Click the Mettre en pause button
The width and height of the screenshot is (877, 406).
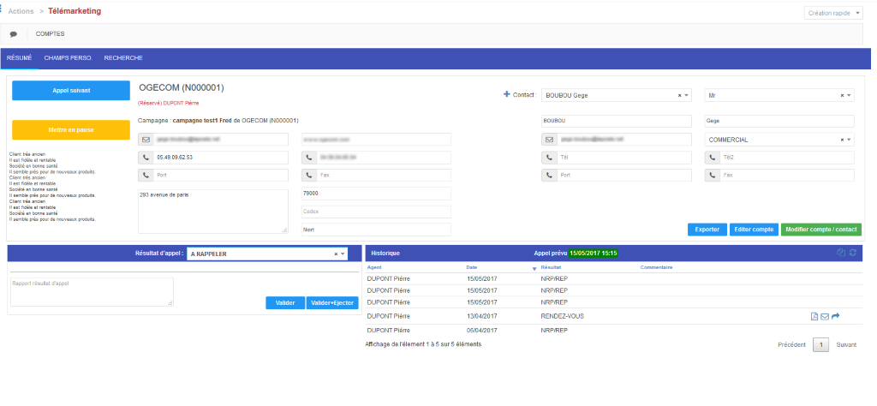(71, 129)
